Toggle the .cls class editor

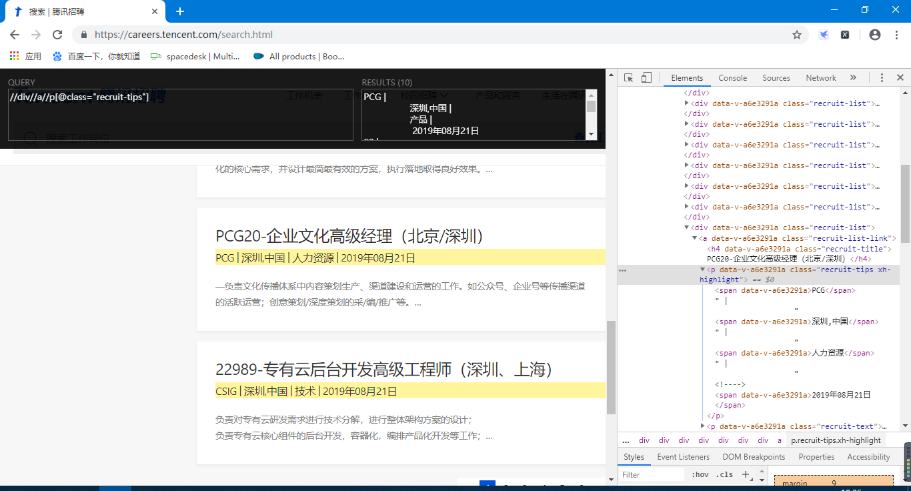(724, 475)
